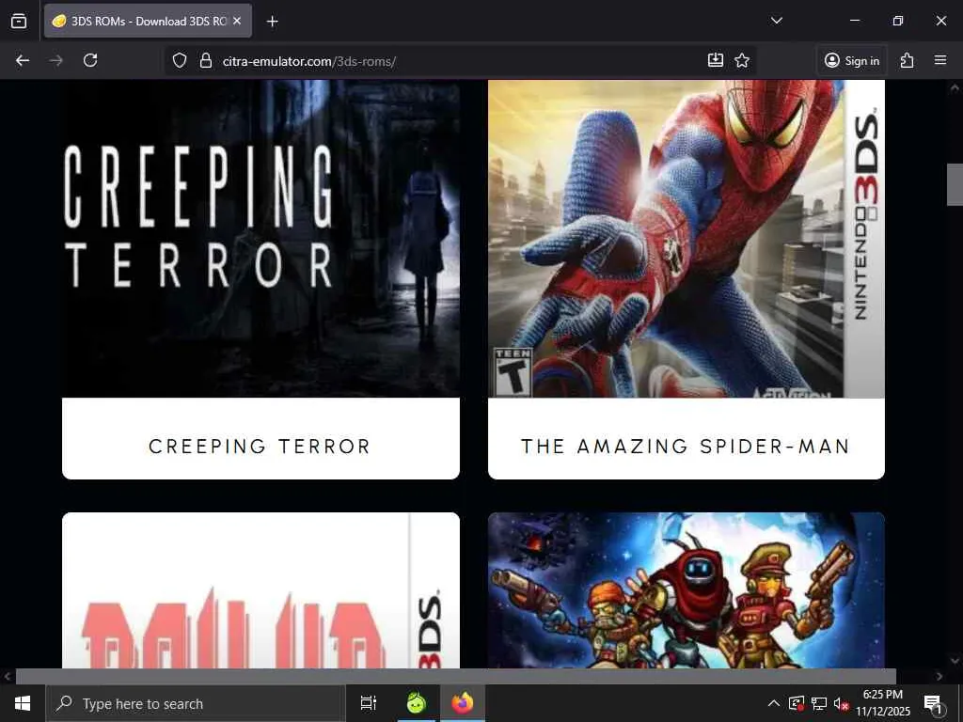Reload the current page
The height and width of the screenshot is (722, 963).
click(90, 60)
